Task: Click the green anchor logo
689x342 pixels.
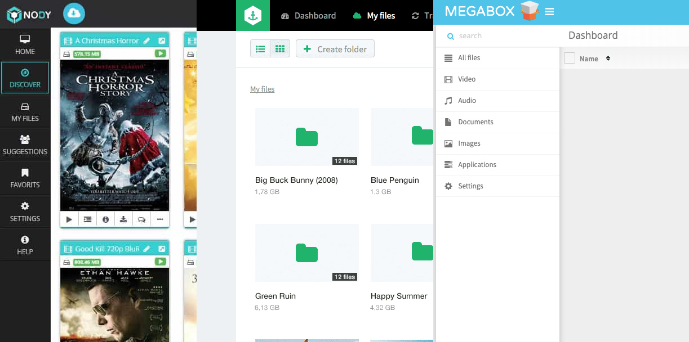Action: pos(253,16)
